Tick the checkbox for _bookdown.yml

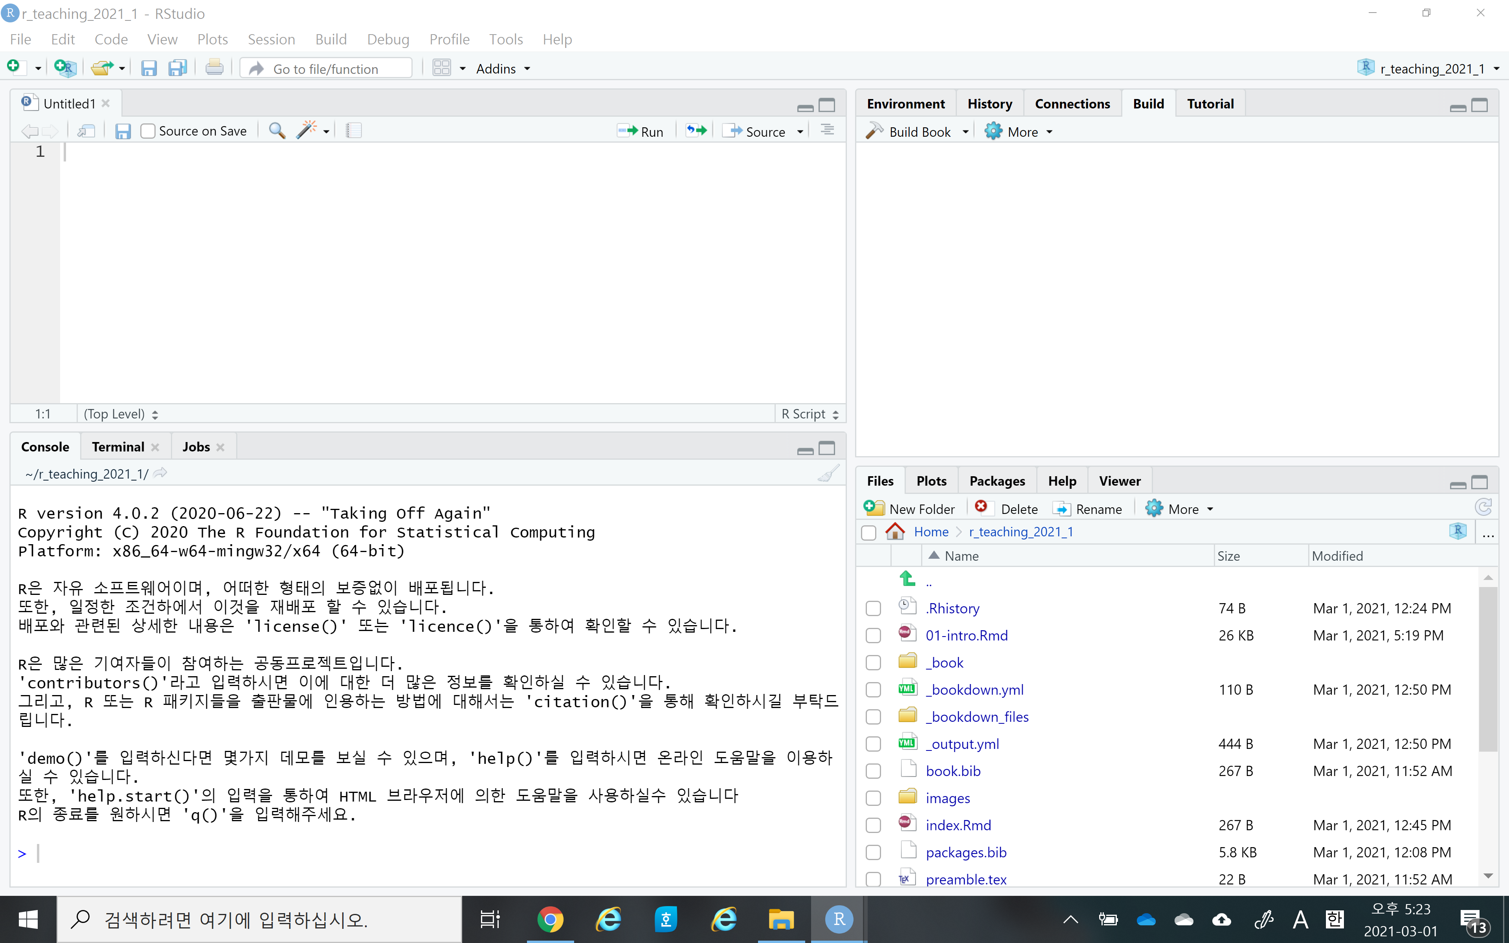873,690
